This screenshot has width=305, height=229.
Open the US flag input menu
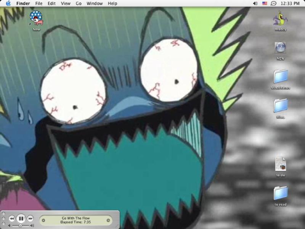(265, 3)
